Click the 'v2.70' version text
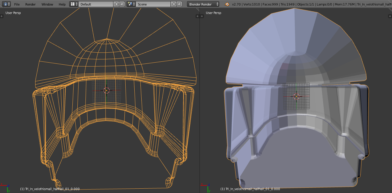Image resolution: width=392 pixels, height=193 pixels. pos(236,4)
